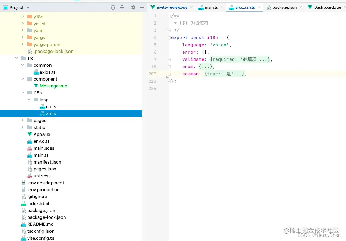This screenshot has width=346, height=241.
Task: Collapse the component folder
Action: click(x=22, y=79)
